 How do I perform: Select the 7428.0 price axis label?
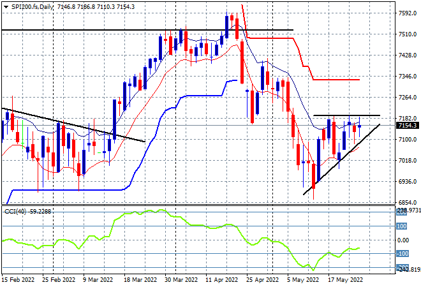pos(408,55)
